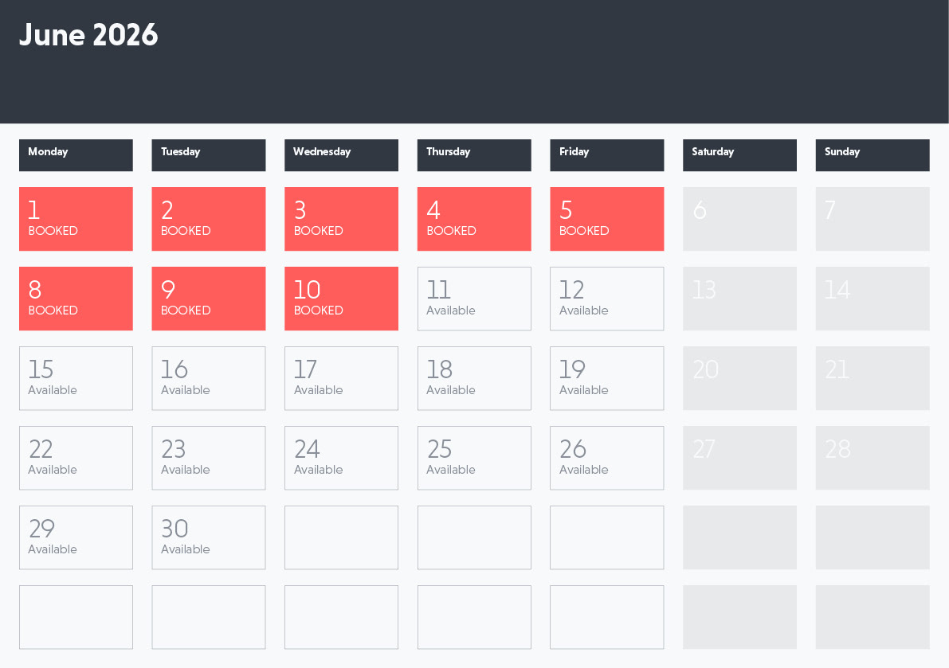Choose available Friday June 12
The width and height of the screenshot is (949, 668).
click(x=606, y=299)
